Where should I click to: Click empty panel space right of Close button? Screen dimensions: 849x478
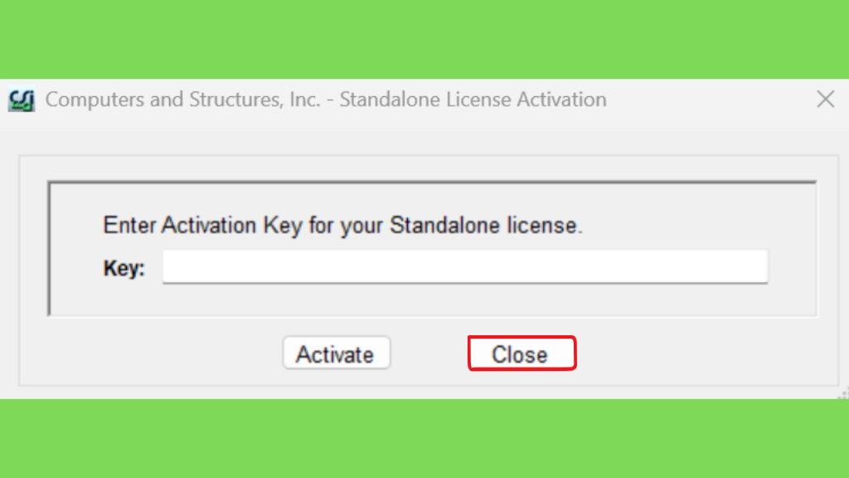click(x=704, y=354)
